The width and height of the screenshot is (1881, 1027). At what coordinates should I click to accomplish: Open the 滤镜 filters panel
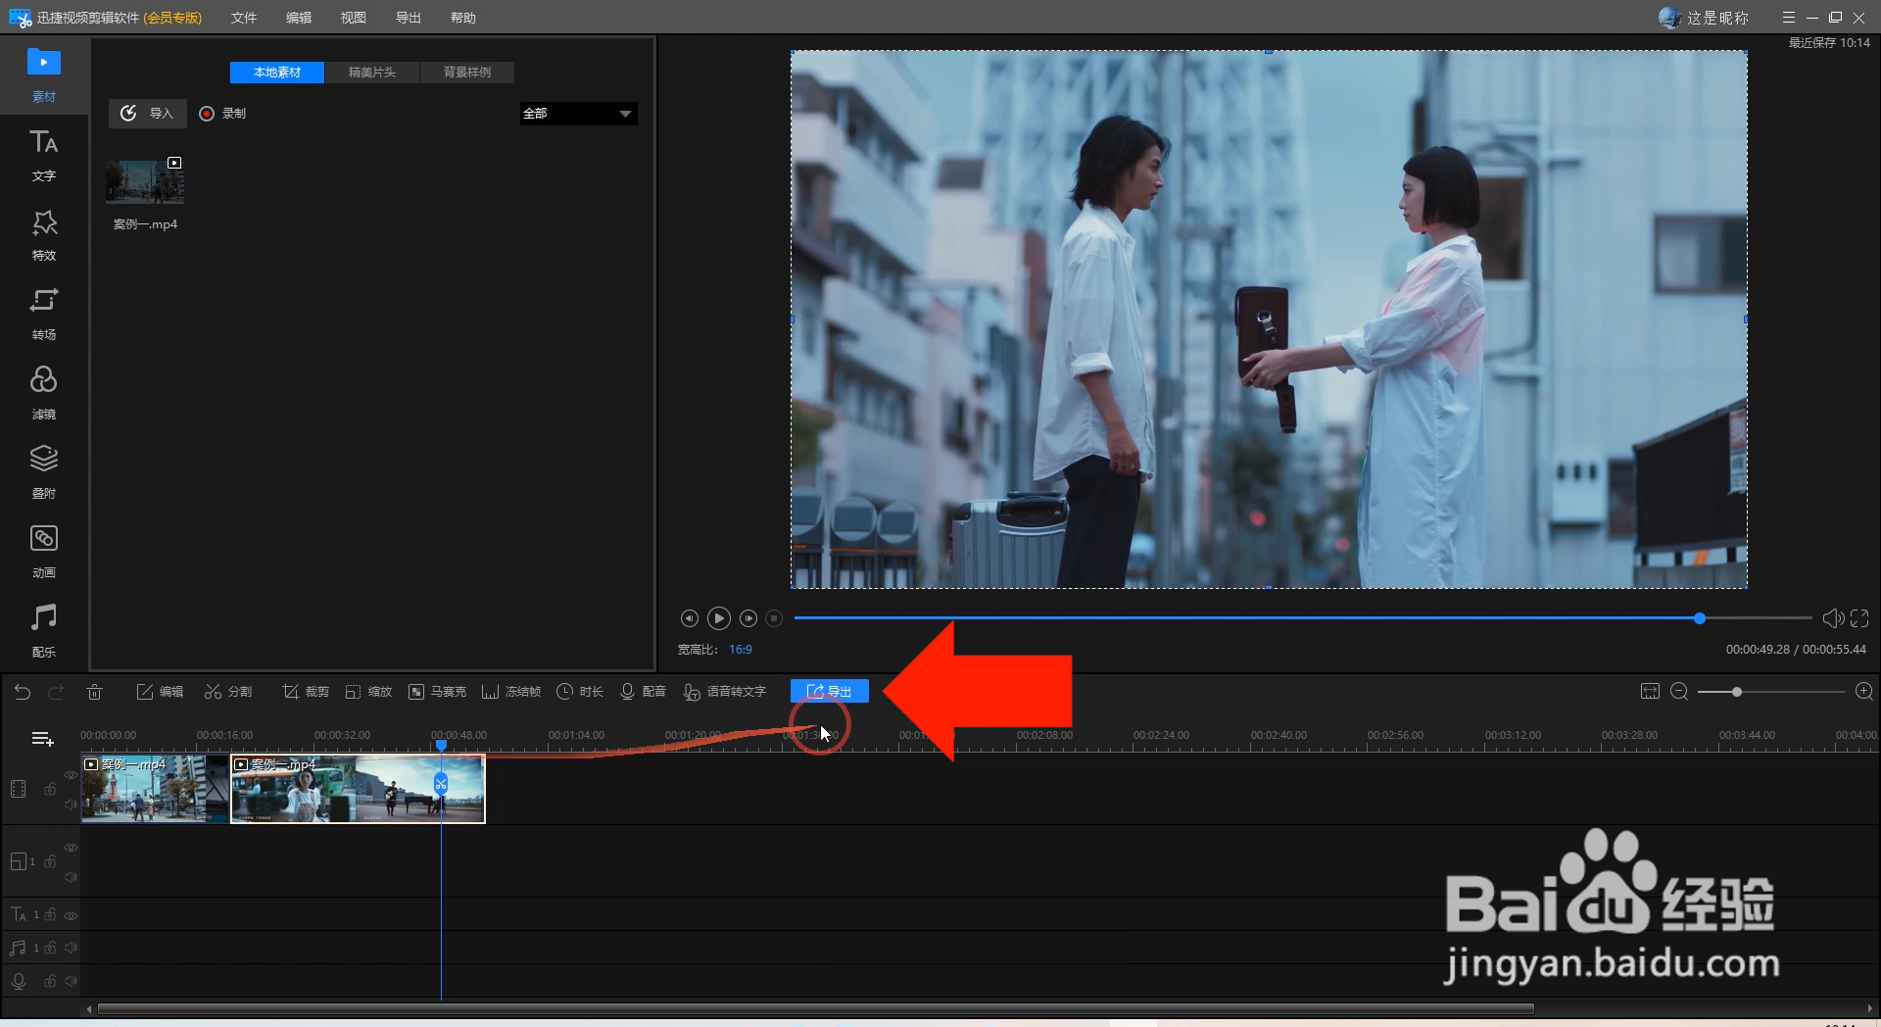coord(43,393)
